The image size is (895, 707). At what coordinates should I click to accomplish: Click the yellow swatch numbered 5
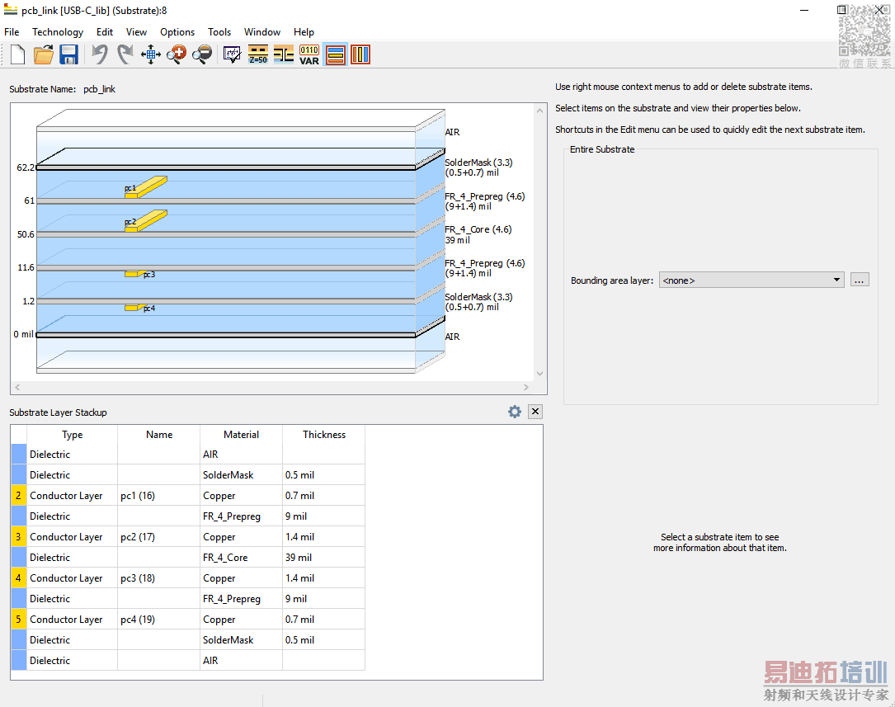point(18,619)
